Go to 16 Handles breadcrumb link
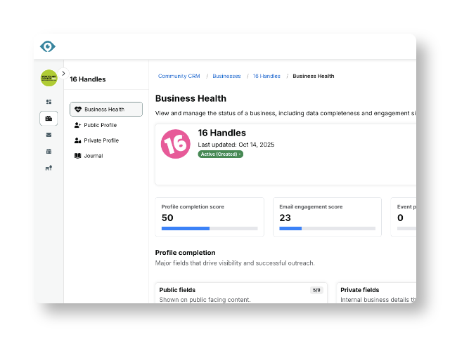This screenshot has height=337, width=450. (x=266, y=76)
